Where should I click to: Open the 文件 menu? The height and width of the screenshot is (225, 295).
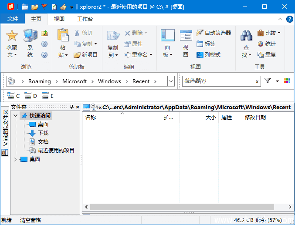click(13, 19)
